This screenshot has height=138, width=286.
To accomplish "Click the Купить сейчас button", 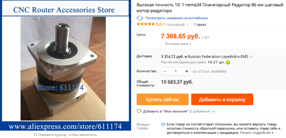I will [x=163, y=99].
